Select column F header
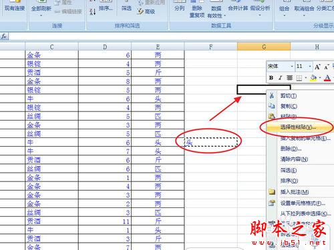Screen dimensions: 334x250 [x=211, y=47]
